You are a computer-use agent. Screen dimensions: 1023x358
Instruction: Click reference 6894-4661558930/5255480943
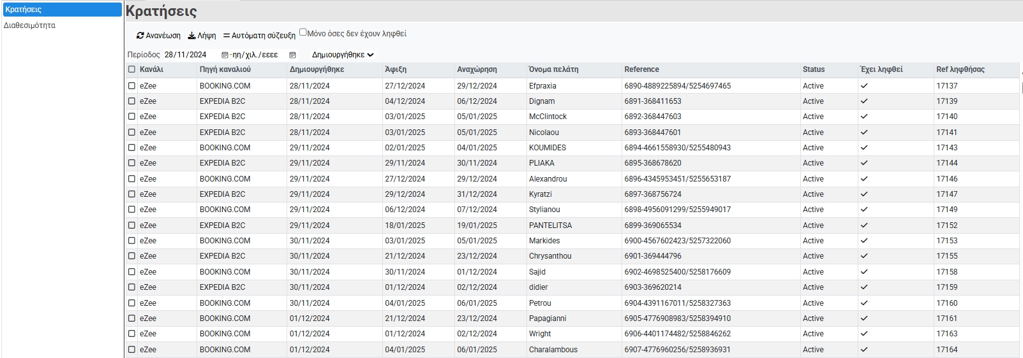click(678, 148)
